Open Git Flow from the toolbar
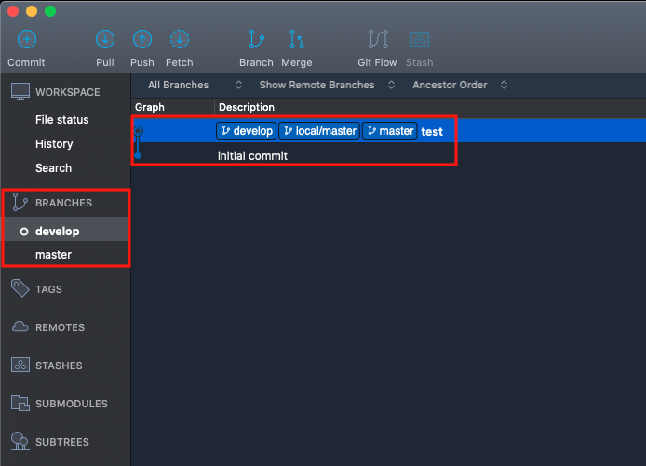646x466 pixels. coord(377,39)
